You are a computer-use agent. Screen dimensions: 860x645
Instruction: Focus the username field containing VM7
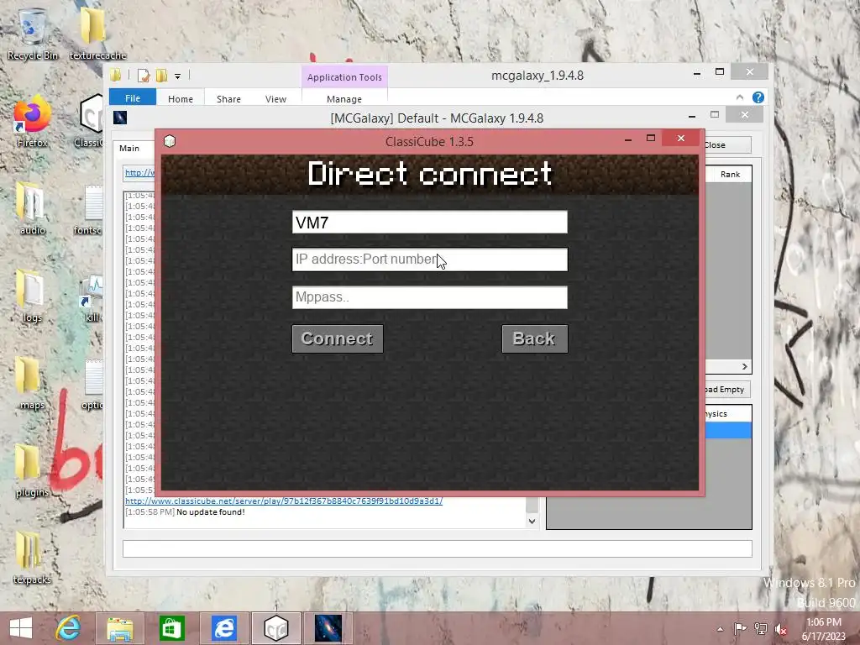point(430,222)
